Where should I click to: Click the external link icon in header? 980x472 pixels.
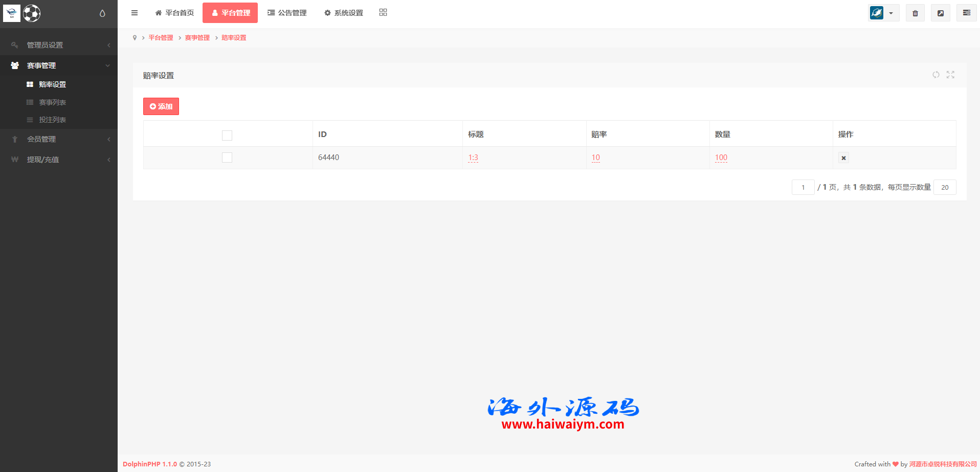pos(940,13)
